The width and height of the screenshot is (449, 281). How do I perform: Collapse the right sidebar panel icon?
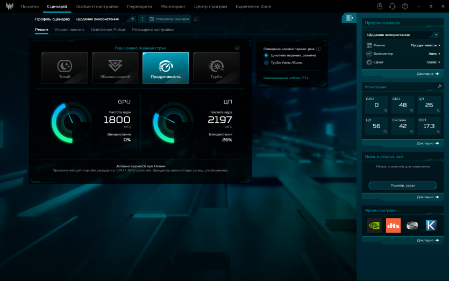(x=350, y=18)
